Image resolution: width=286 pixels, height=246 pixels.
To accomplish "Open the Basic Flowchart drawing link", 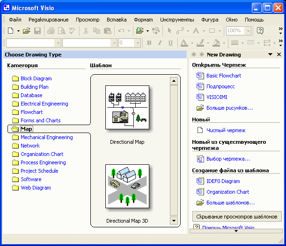I will coord(224,76).
